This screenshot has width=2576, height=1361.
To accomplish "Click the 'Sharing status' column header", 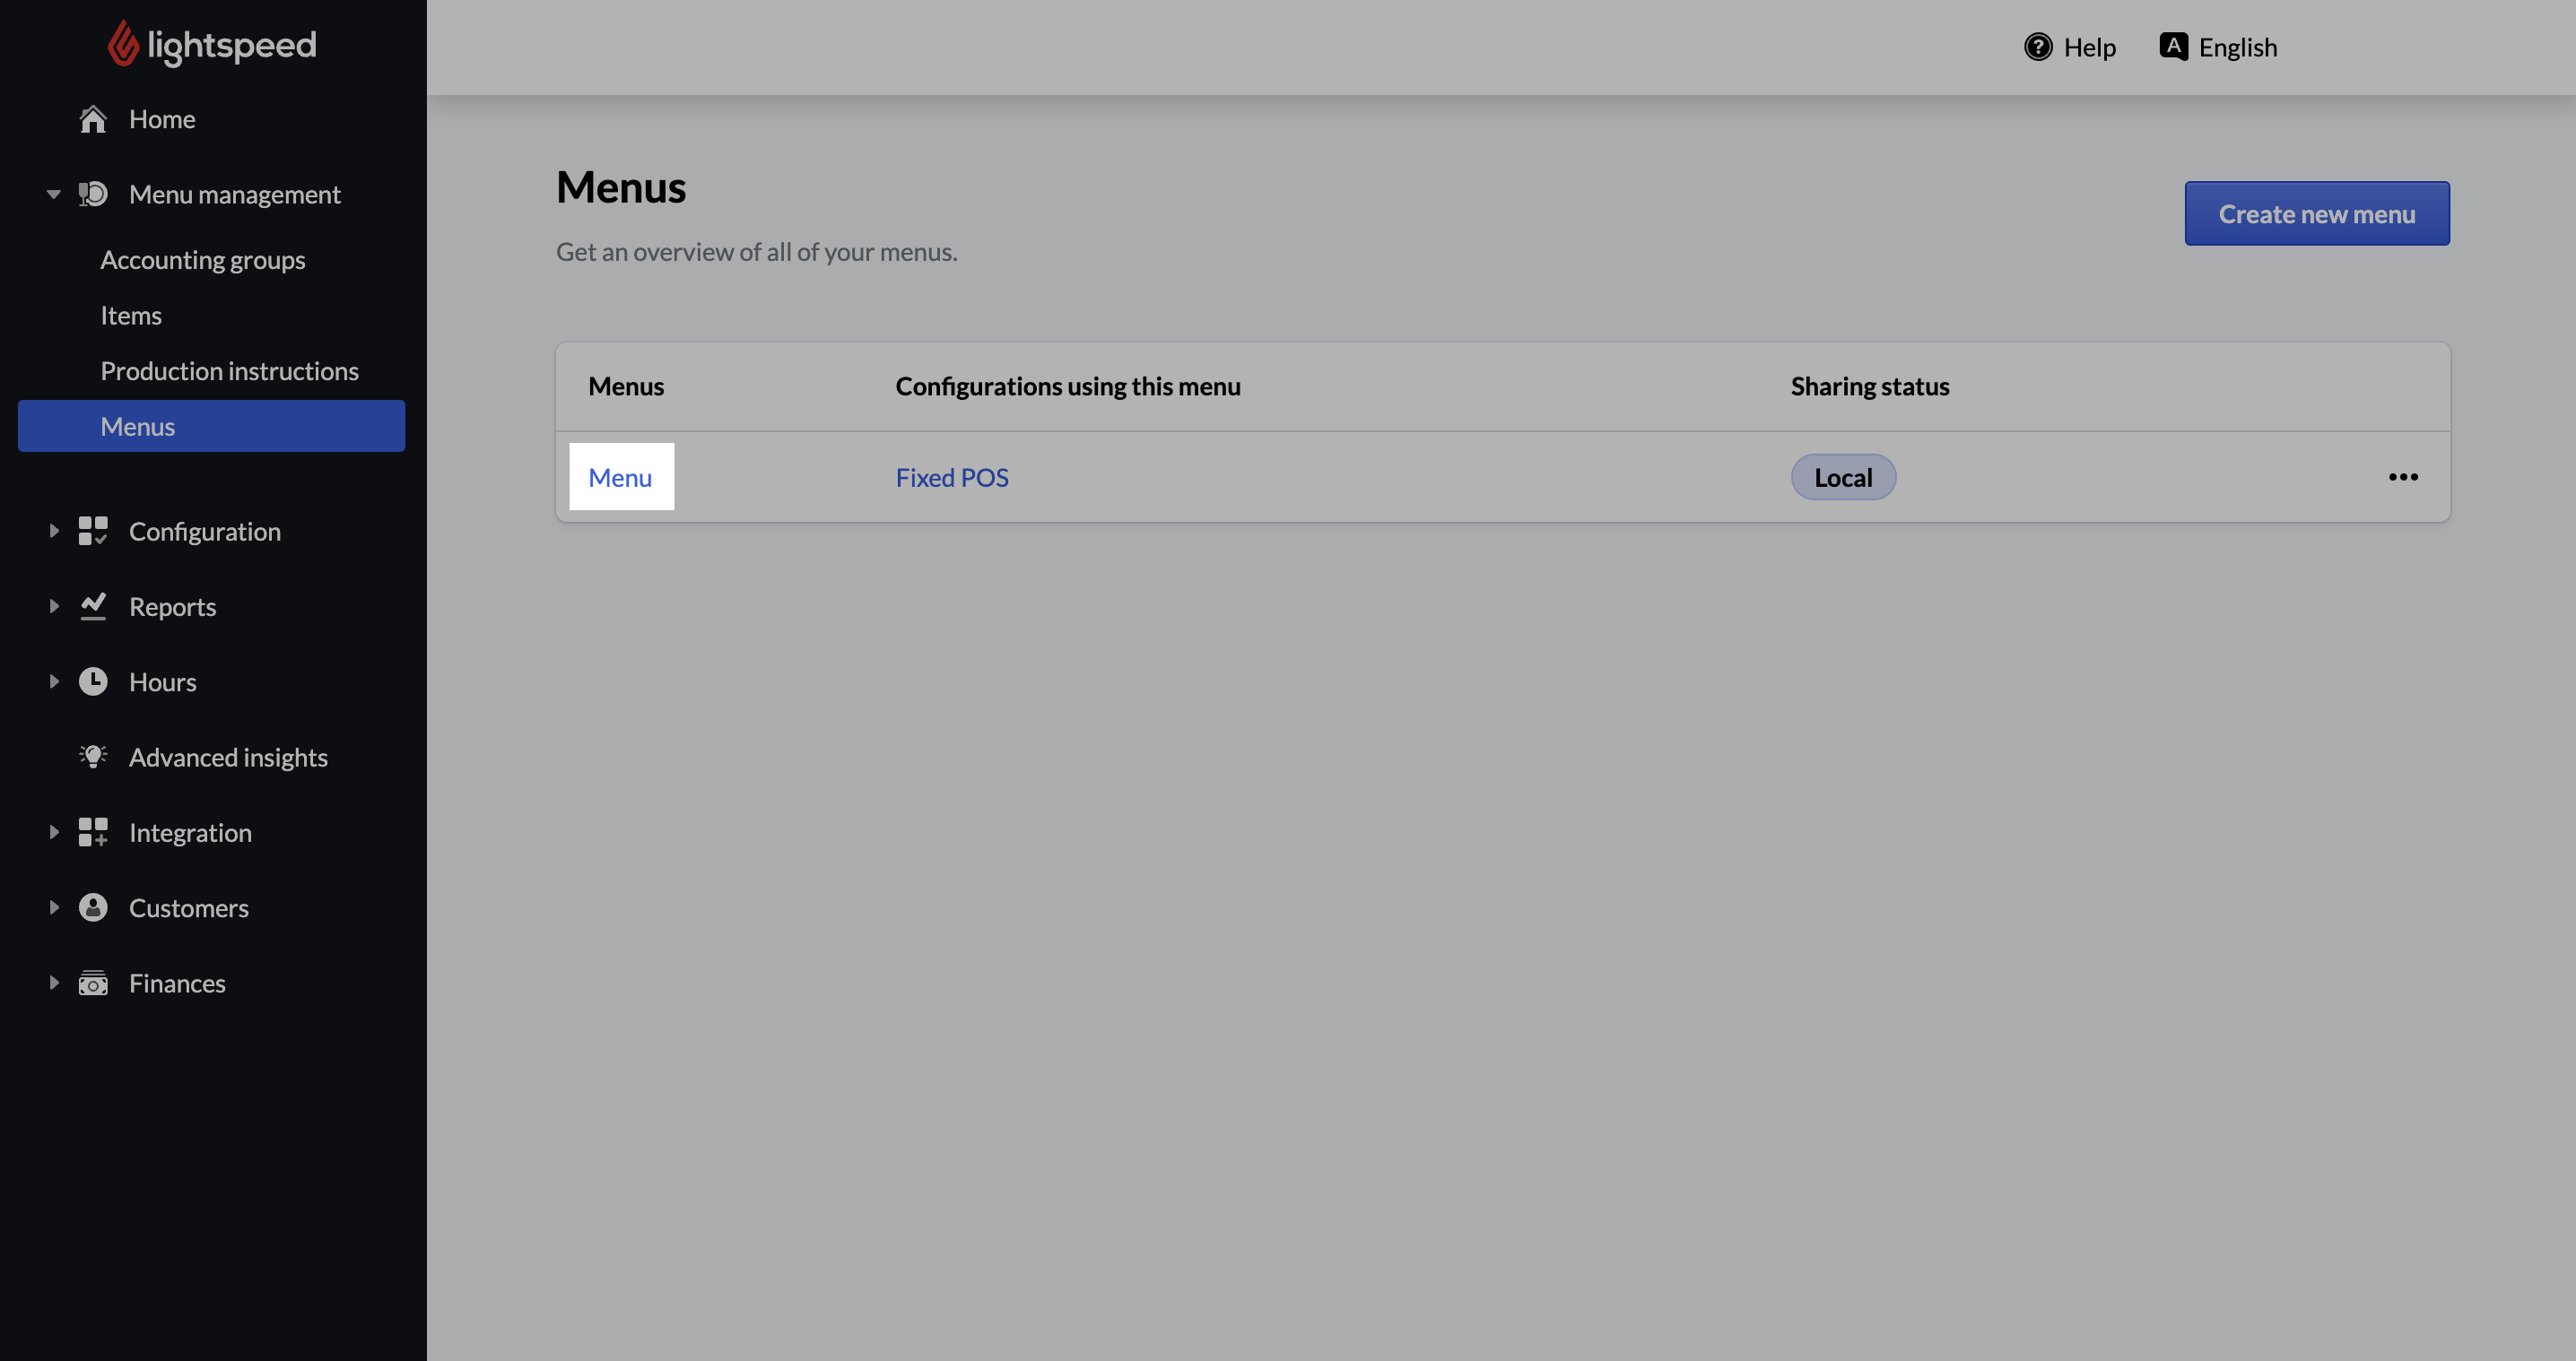I will tap(1870, 386).
